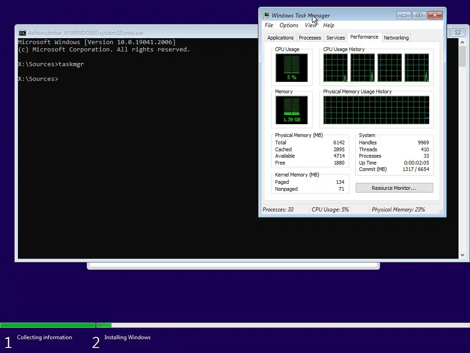Click the 'Available' value 4714
The image size is (470, 353).
339,156
